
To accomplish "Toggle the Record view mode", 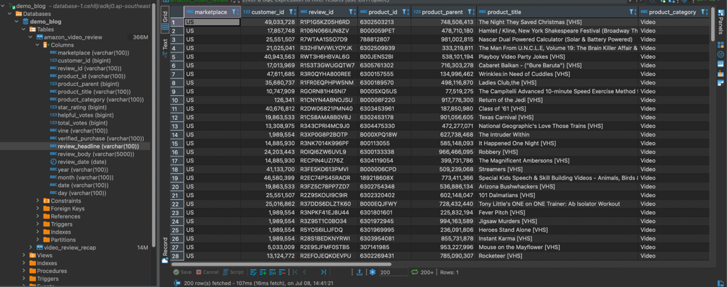I will 164,250.
